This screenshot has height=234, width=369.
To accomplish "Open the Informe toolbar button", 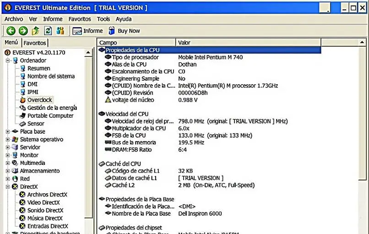I will 87,31.
